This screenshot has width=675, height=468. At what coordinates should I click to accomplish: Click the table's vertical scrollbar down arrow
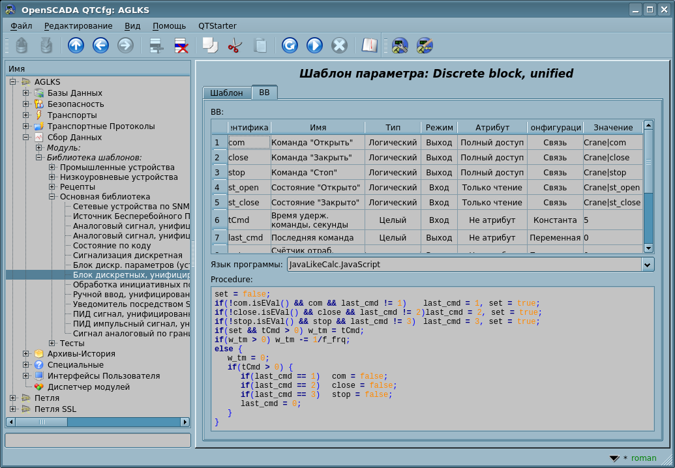648,248
